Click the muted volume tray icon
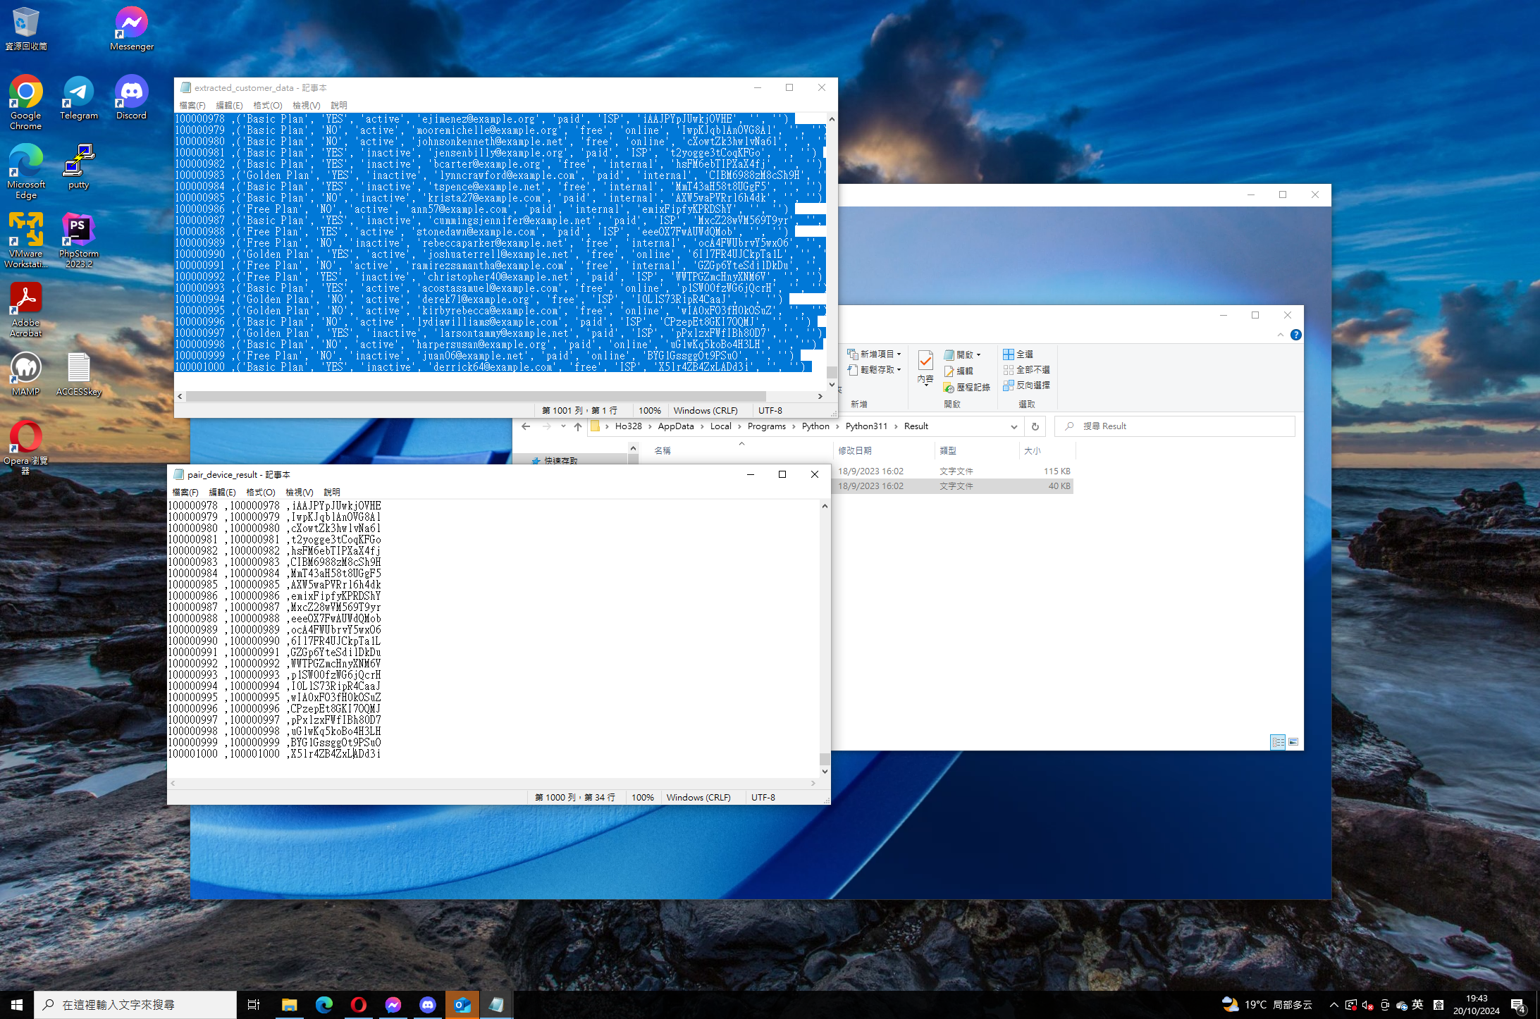The width and height of the screenshot is (1540, 1019). 1368,1005
